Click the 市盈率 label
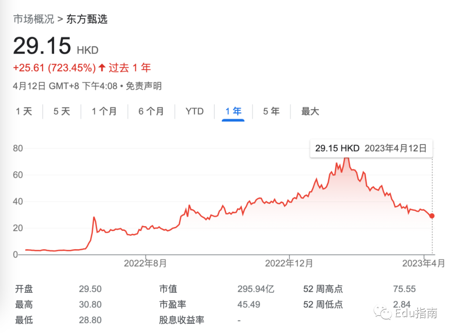The width and height of the screenshot is (452, 333). click(x=172, y=305)
